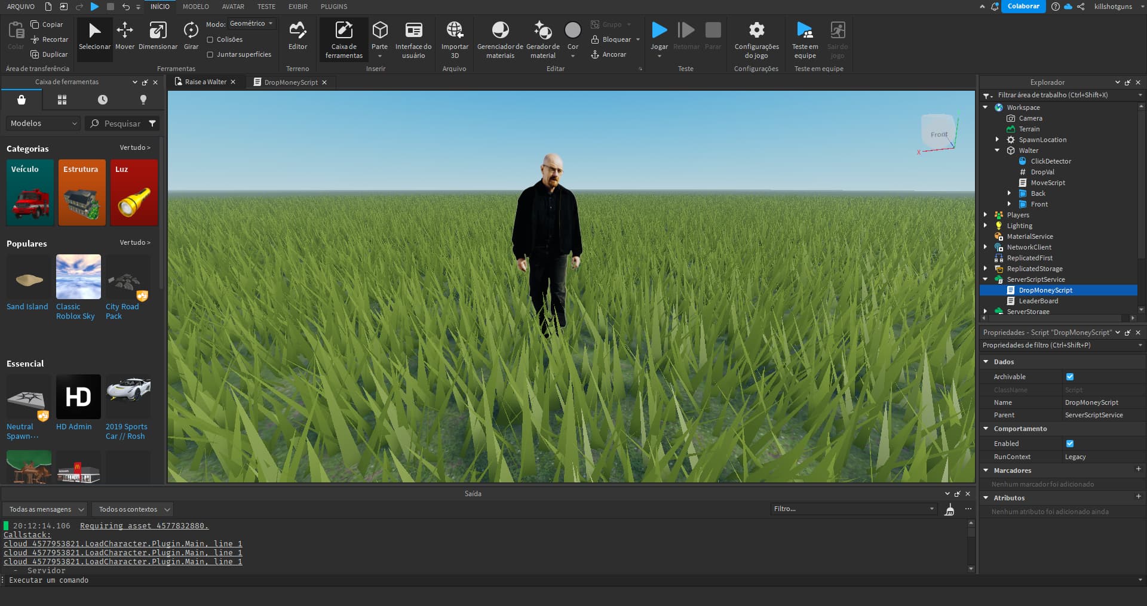Open the Modelos category dropdown
Image resolution: width=1147 pixels, height=606 pixels.
point(43,124)
